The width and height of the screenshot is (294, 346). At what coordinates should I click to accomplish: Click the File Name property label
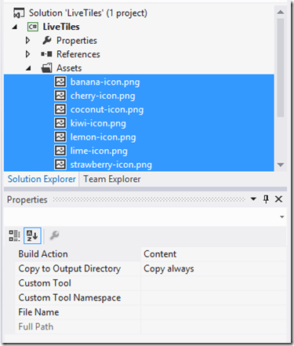38,312
